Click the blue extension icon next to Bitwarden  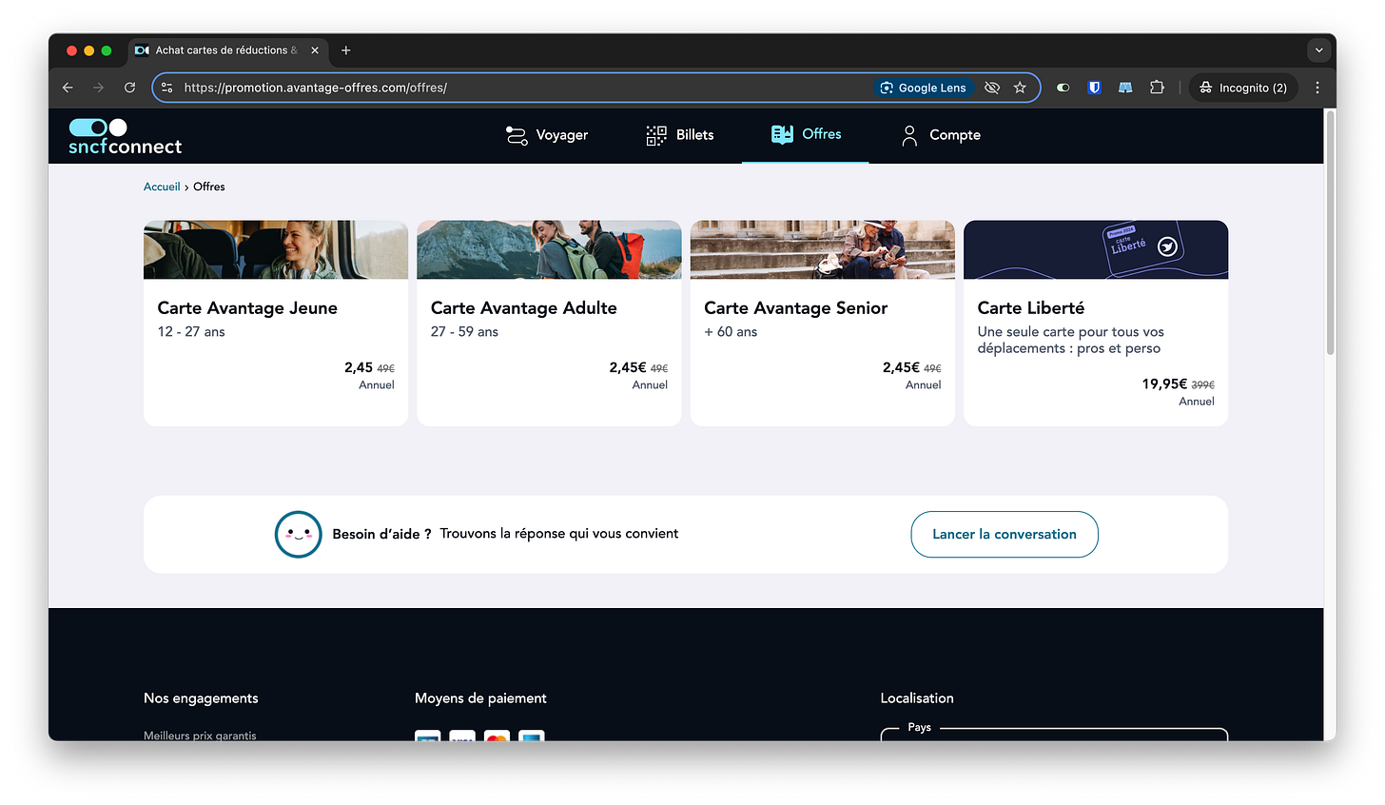pyautogui.click(x=1125, y=88)
